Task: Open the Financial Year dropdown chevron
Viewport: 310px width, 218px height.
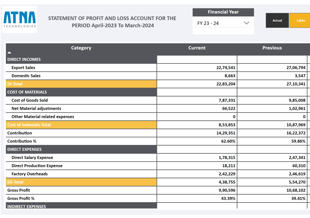Action: (x=246, y=23)
